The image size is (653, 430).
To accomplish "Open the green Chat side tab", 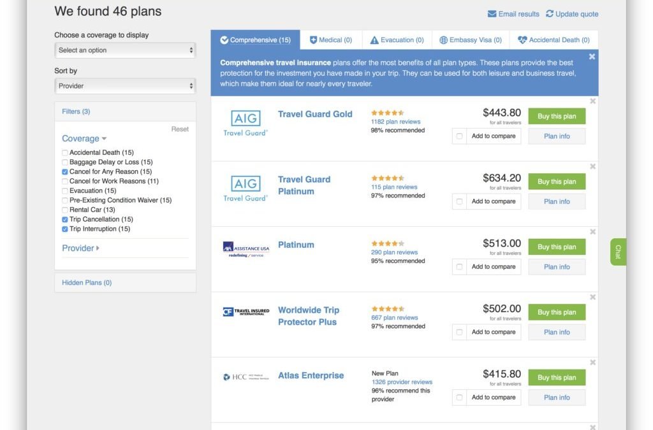I will point(618,252).
